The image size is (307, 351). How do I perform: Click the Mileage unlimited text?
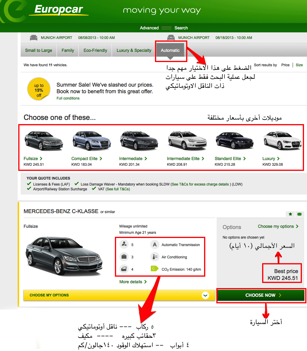point(133,226)
